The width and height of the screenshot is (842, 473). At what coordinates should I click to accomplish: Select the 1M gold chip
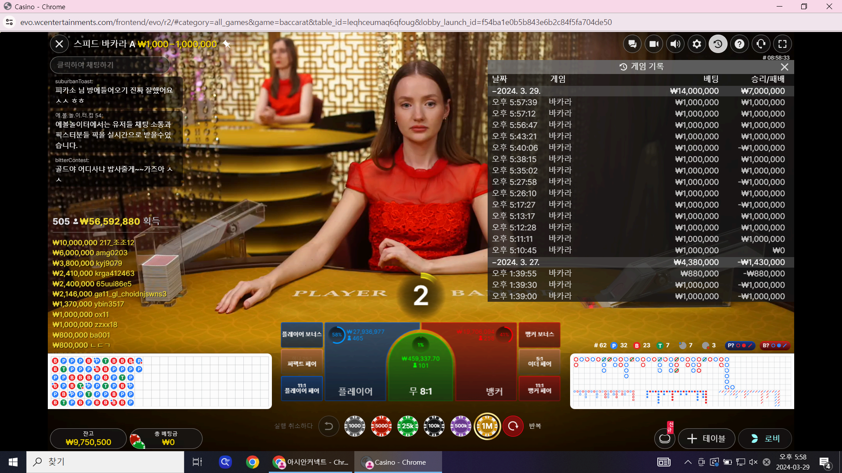(487, 426)
